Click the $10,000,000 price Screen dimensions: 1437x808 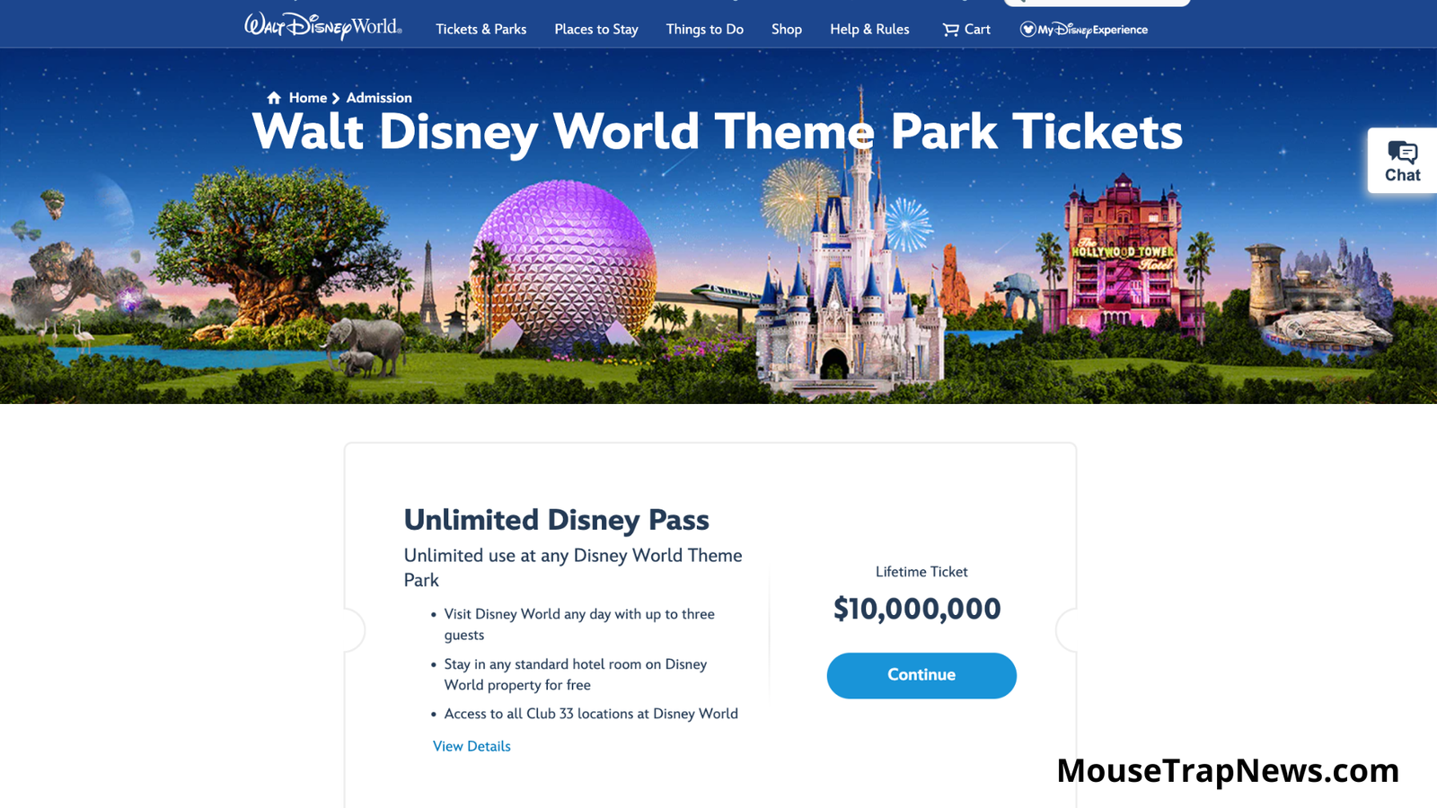[x=917, y=609]
